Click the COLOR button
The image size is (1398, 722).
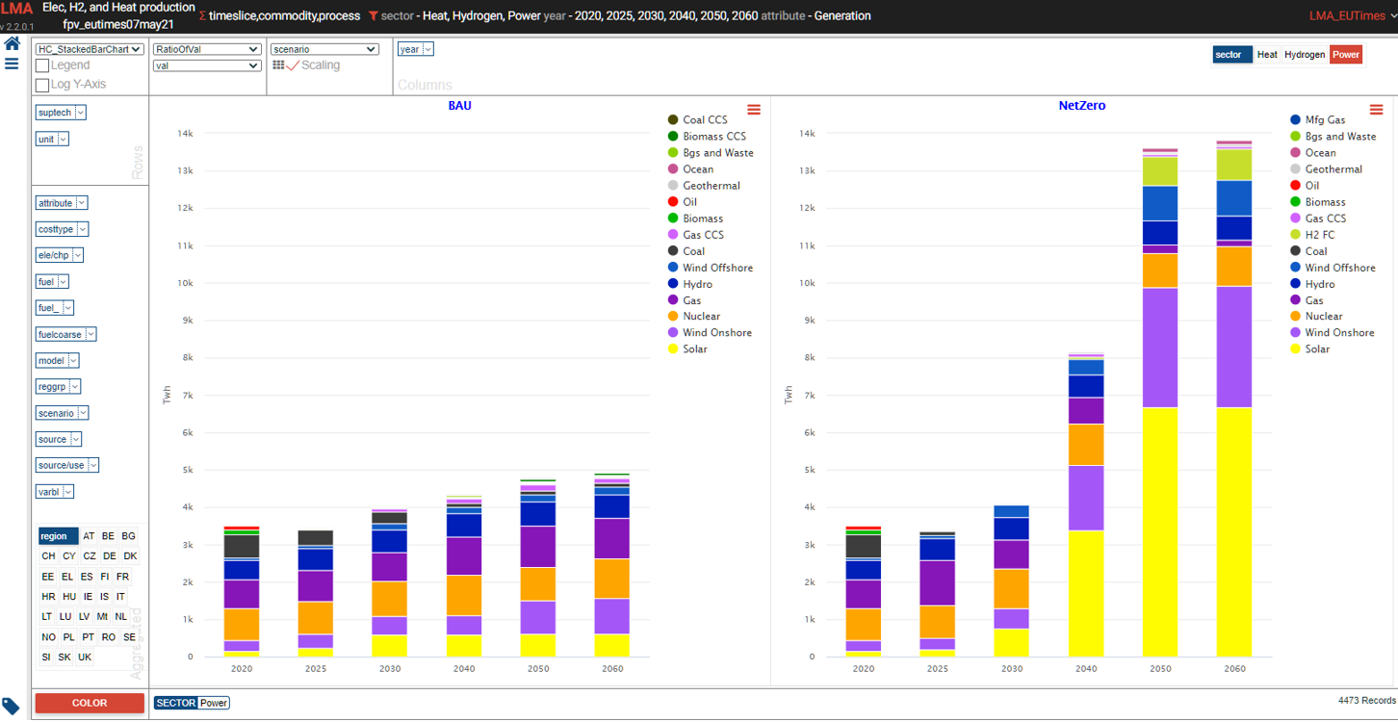pos(90,703)
